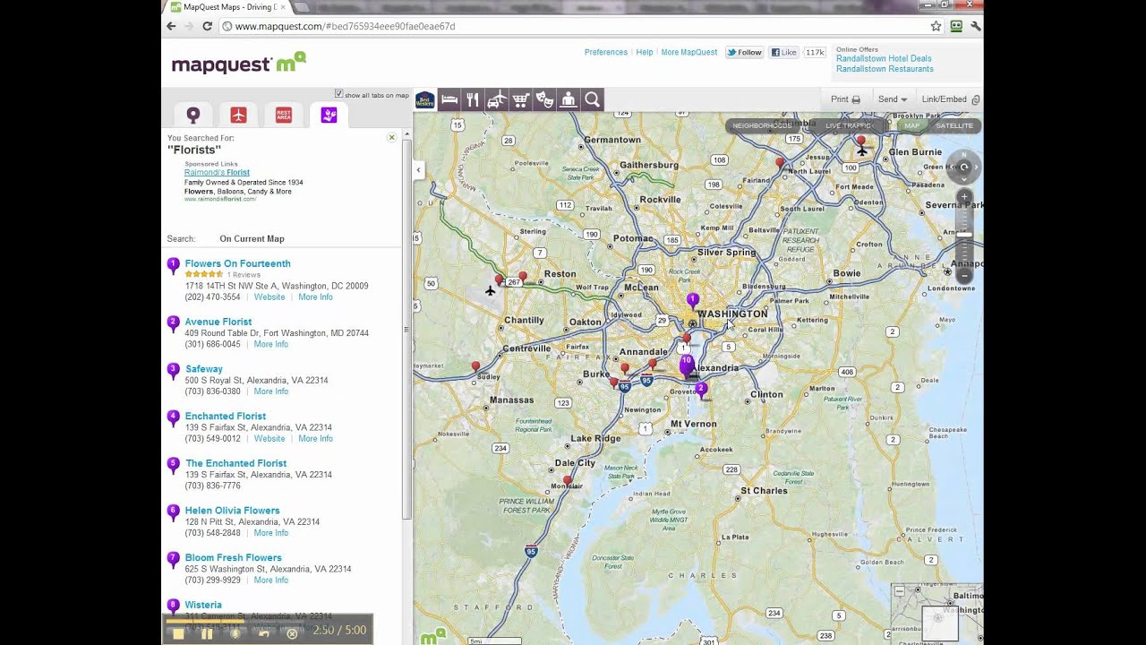Screen dimensions: 1146x645
Task: Pan map east on the compass control
Action: click(x=977, y=167)
